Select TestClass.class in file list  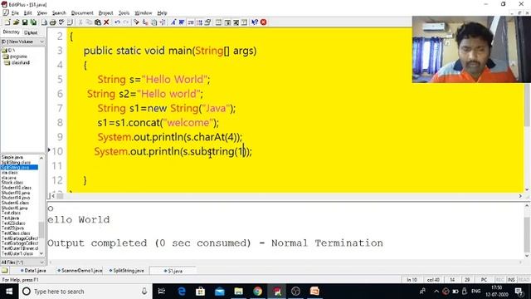coord(16,233)
